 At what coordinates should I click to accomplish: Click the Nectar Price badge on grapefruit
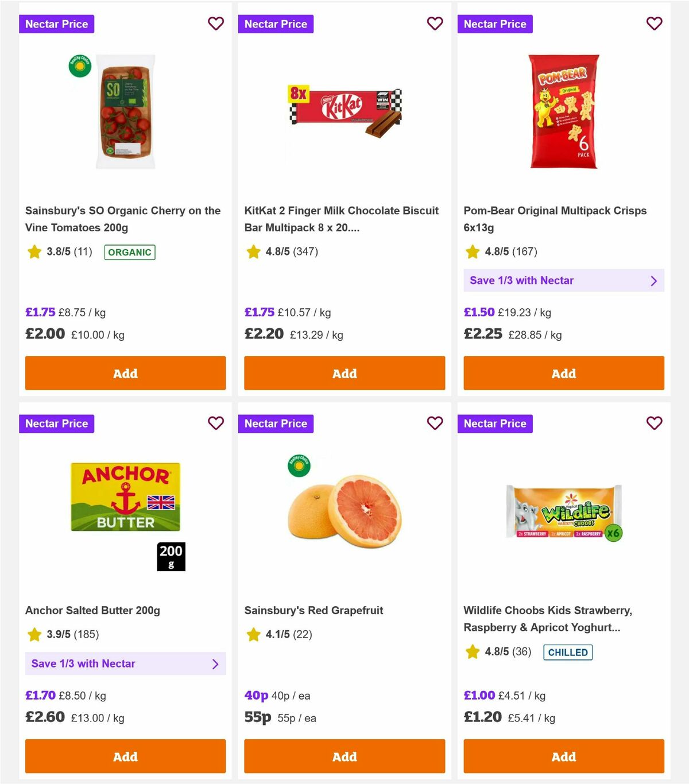click(x=276, y=423)
